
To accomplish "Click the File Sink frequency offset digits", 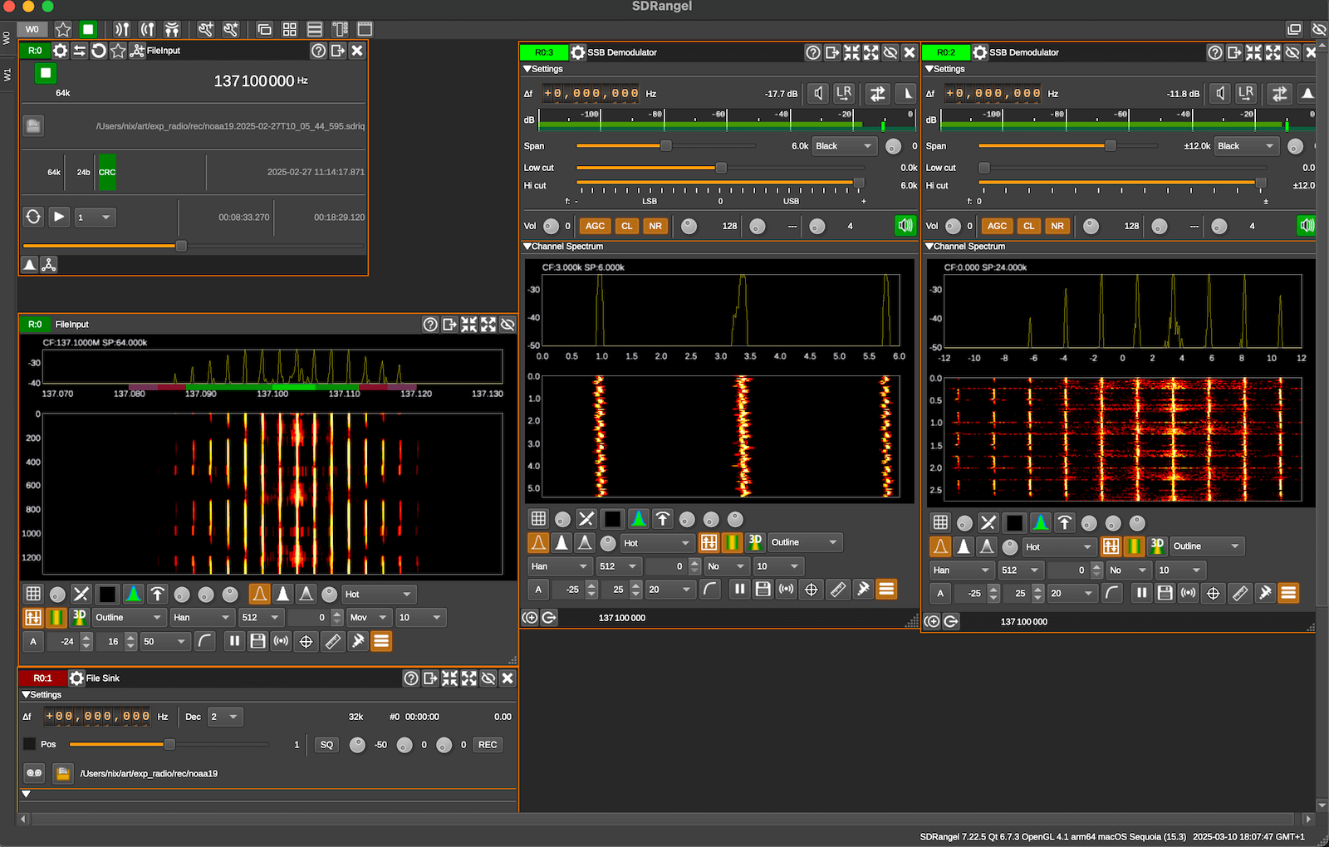I will tap(98, 717).
